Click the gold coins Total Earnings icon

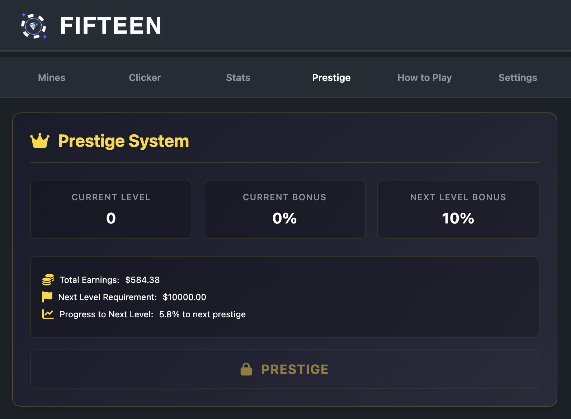(48, 280)
